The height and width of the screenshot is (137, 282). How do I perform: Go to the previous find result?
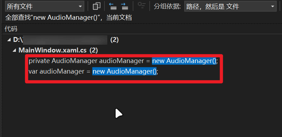(113, 6)
